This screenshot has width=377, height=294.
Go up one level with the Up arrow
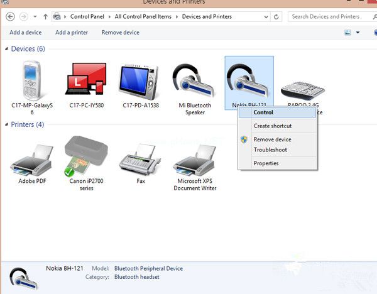[x=45, y=17]
